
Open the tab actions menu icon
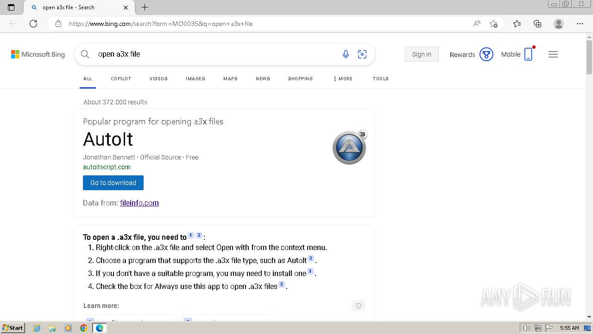click(x=11, y=7)
